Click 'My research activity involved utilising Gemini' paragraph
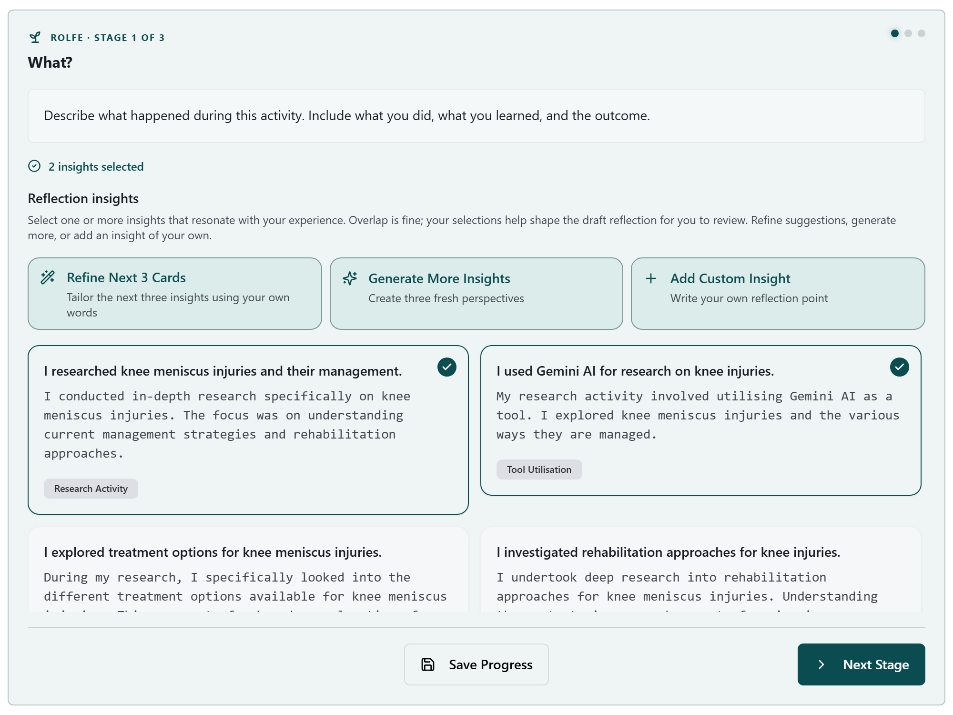This screenshot has height=715, width=953. (698, 415)
